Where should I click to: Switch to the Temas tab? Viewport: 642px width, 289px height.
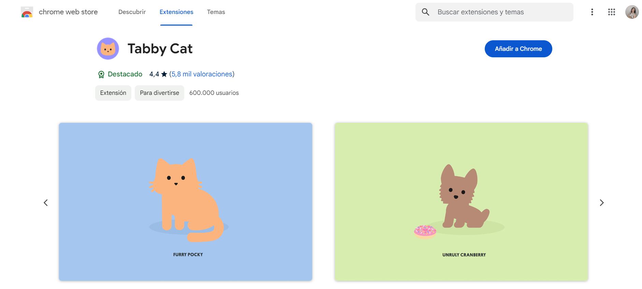[x=216, y=12]
